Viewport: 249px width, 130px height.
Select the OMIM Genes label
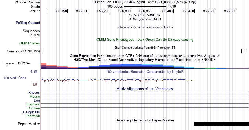30,43
